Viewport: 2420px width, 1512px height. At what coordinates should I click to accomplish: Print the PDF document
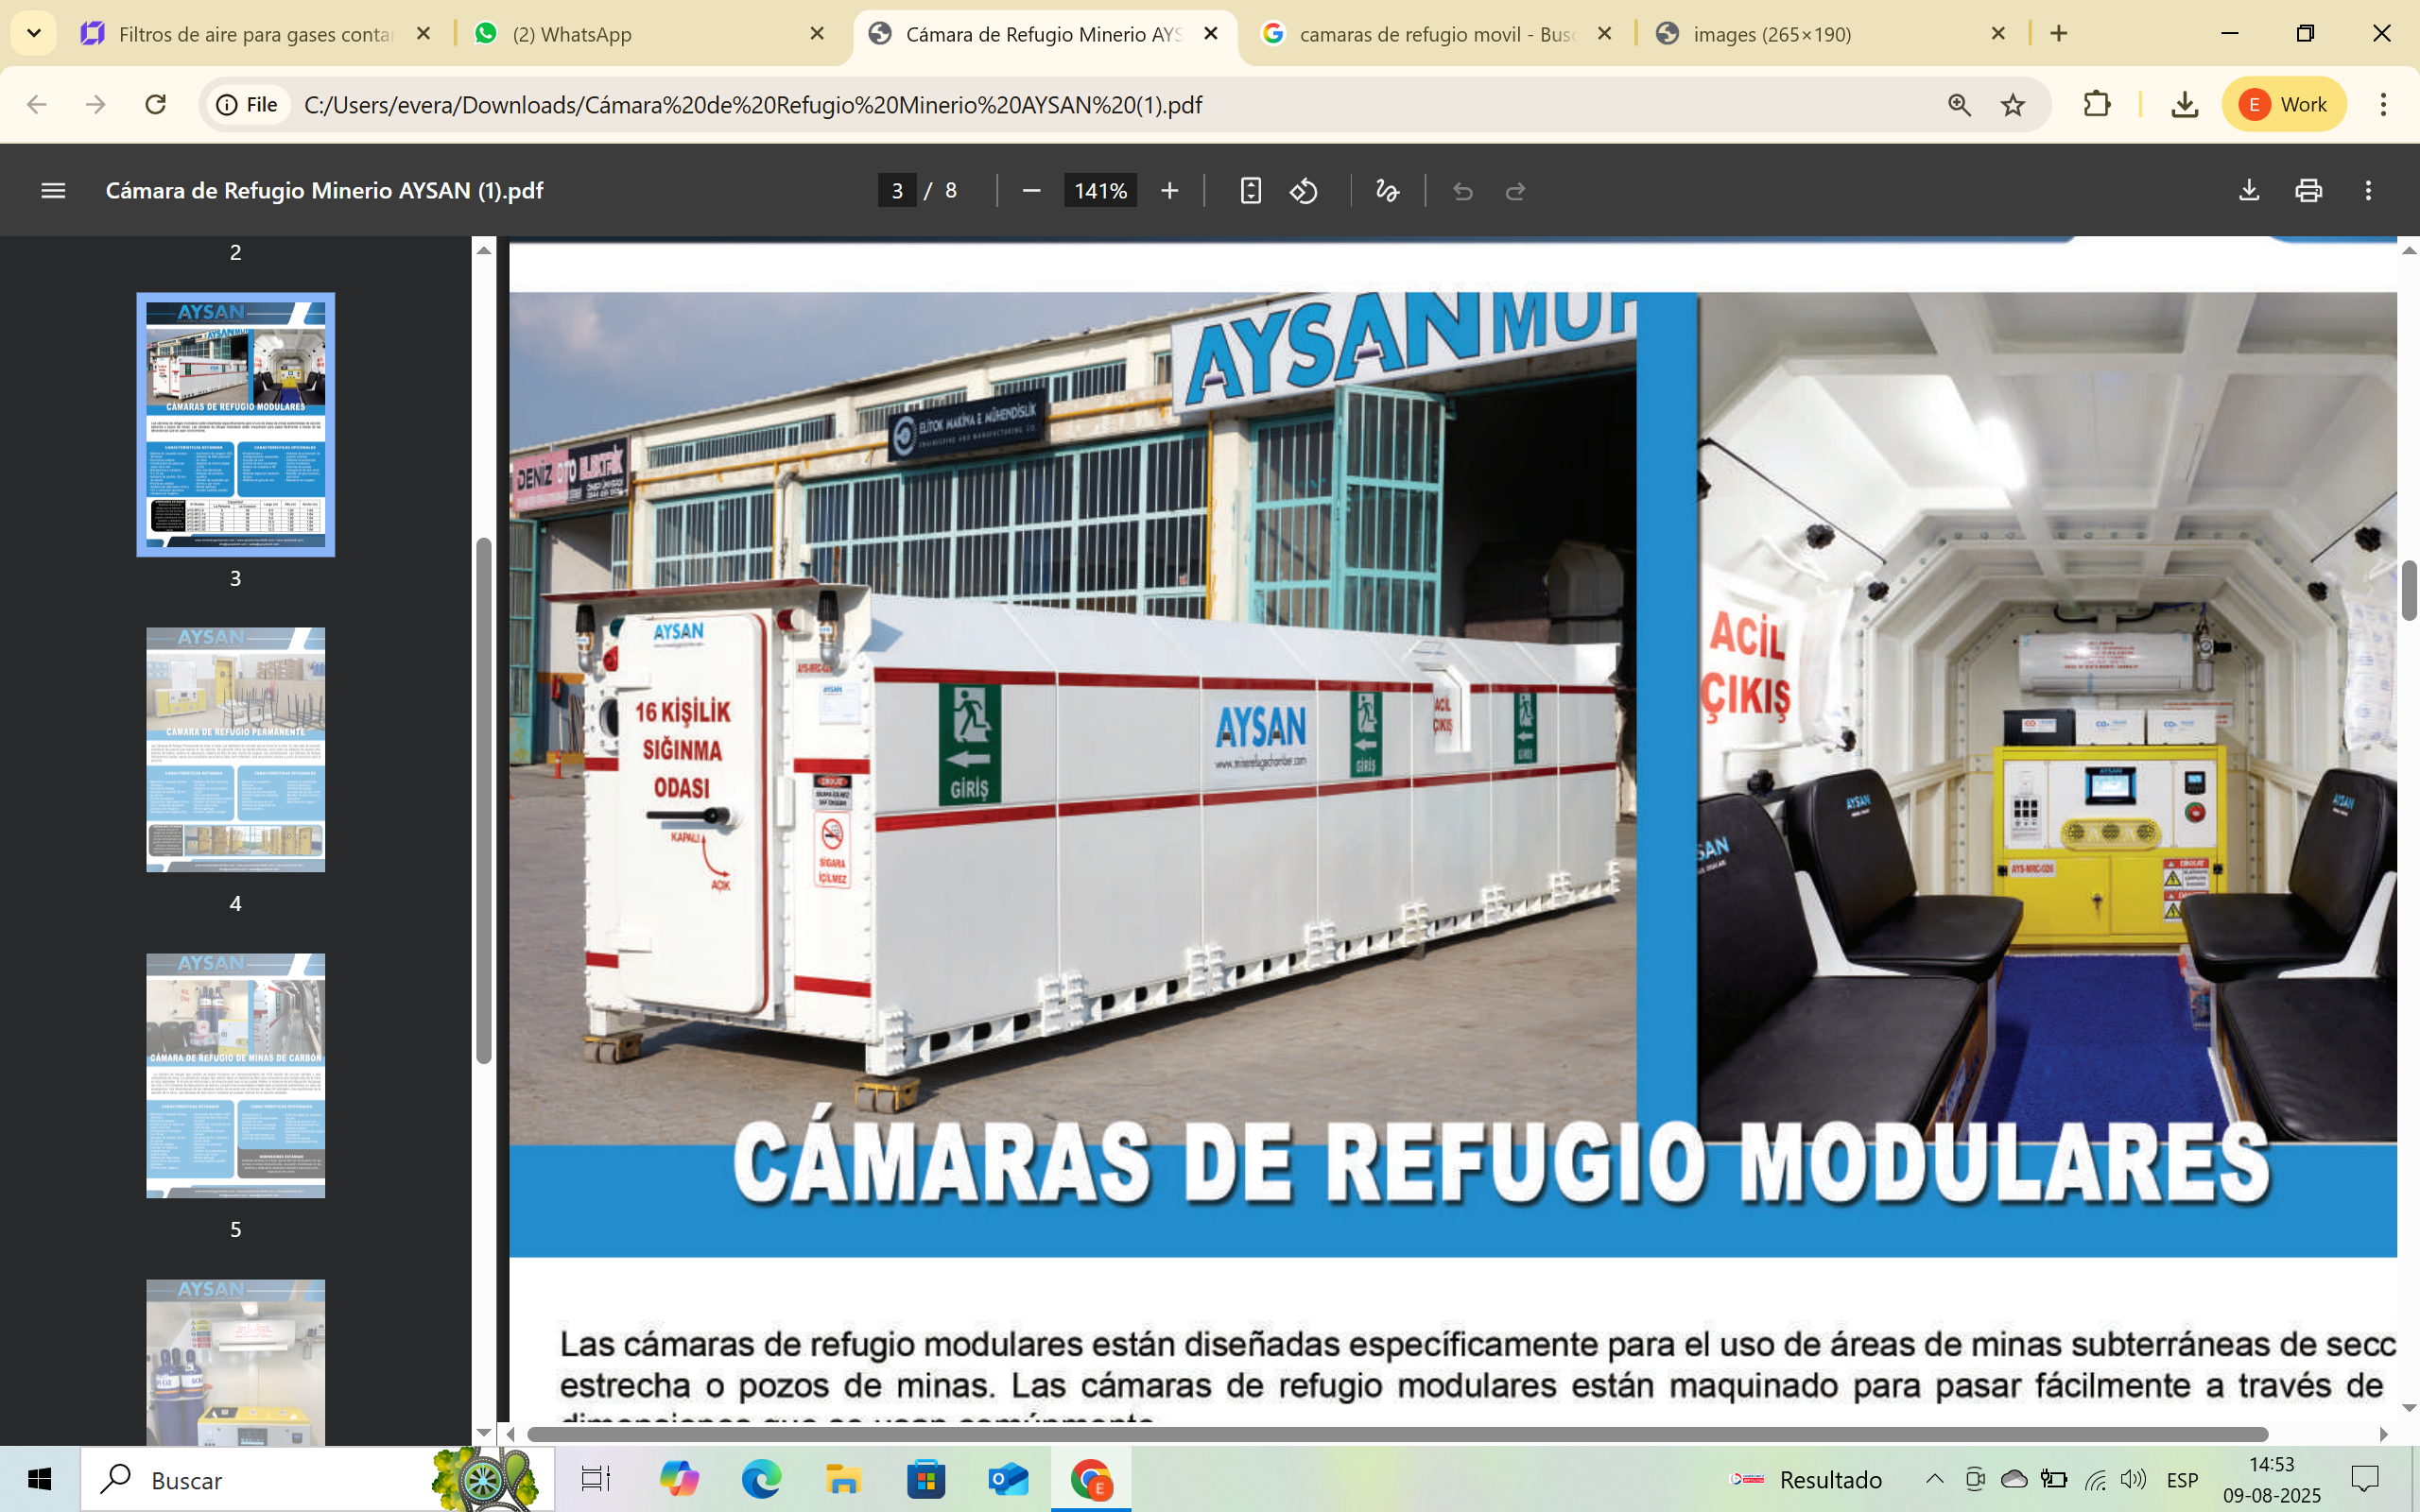[x=2308, y=190]
